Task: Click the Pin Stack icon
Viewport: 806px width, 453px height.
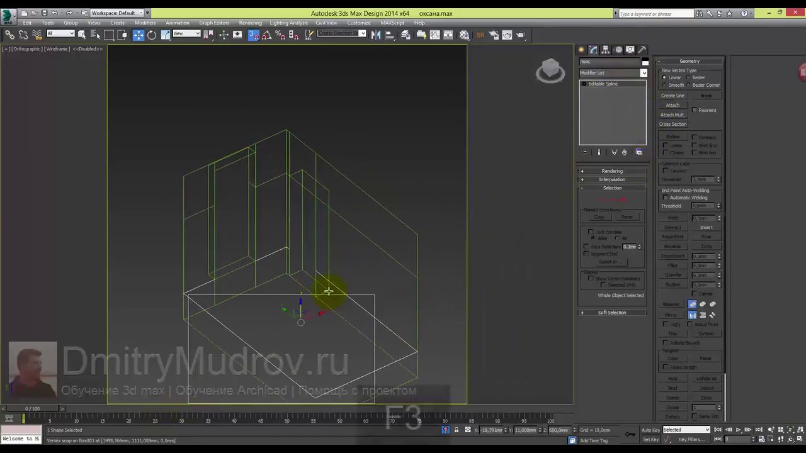Action: [585, 152]
